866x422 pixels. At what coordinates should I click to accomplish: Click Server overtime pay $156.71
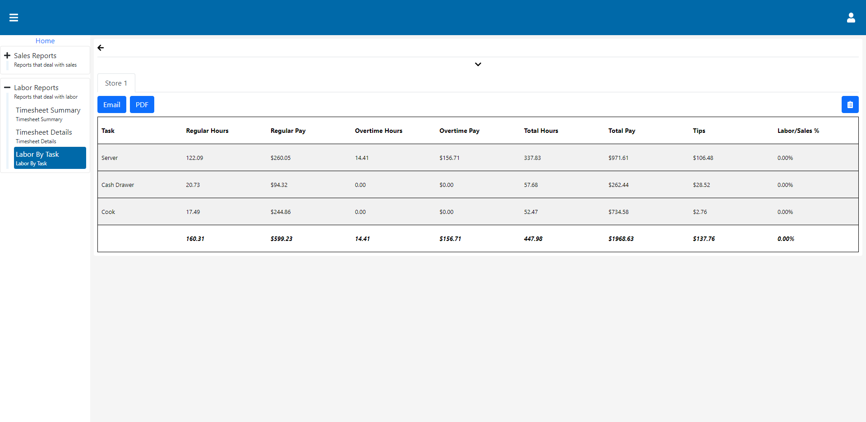[449, 158]
